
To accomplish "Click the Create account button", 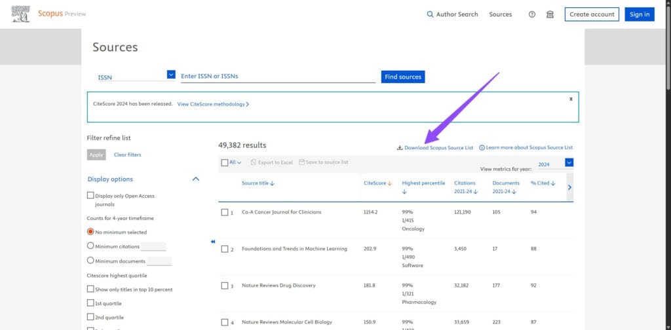I will tap(592, 14).
